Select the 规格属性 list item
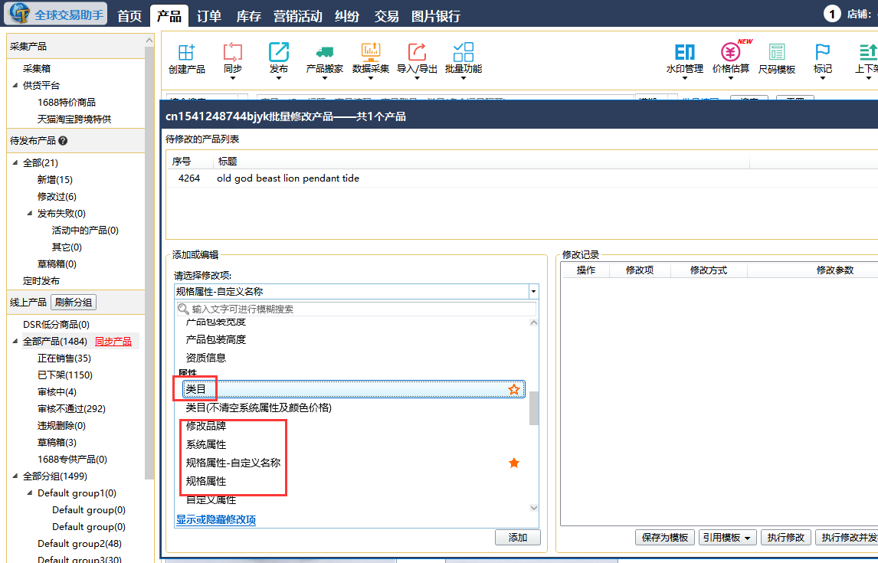 (x=206, y=481)
